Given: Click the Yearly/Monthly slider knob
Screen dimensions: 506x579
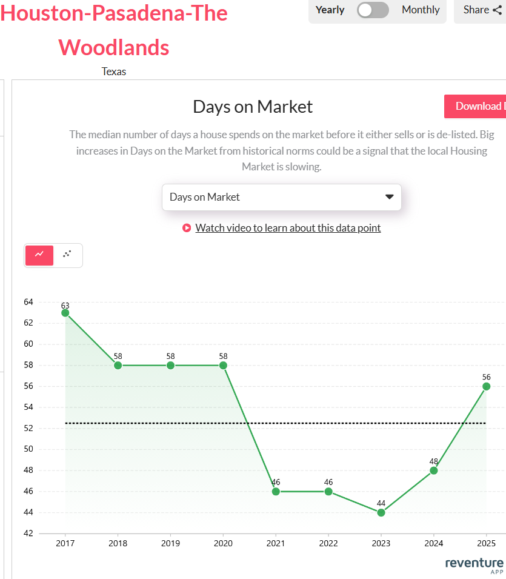Looking at the screenshot, I should (x=365, y=10).
